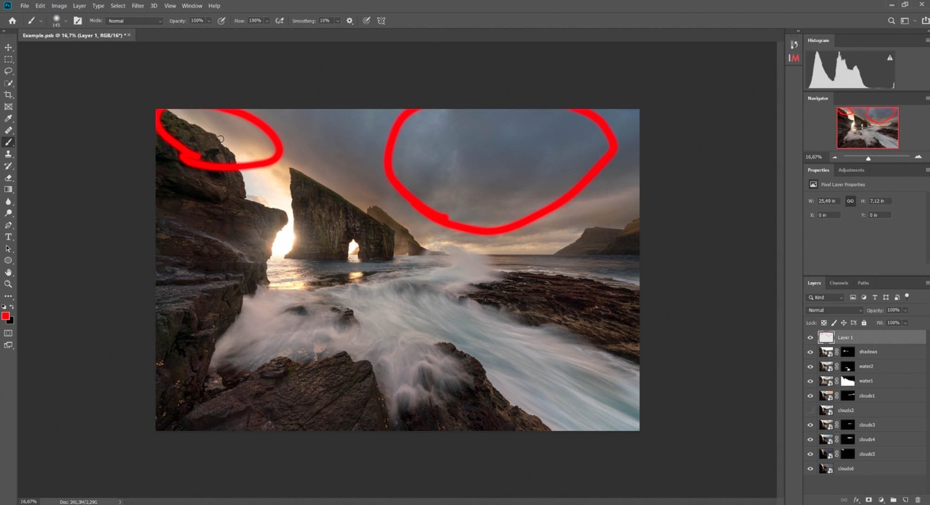Select the Rectangular Marquee tool
This screenshot has width=930, height=505.
click(9, 59)
